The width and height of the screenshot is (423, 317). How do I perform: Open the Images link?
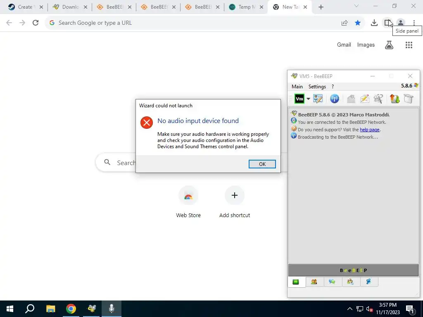click(x=366, y=45)
